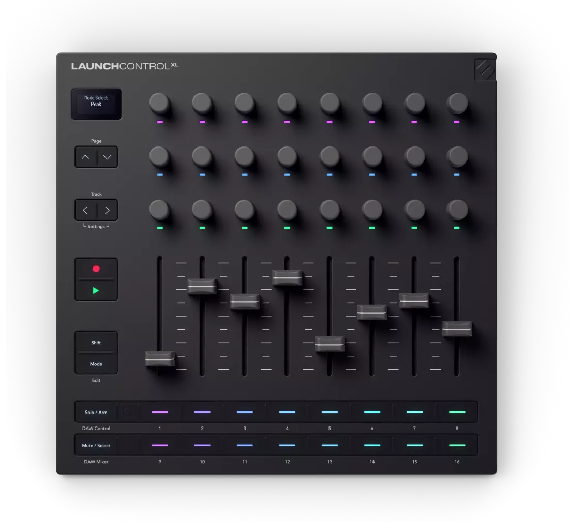
Task: Toggle the Solo / Arm button
Action: [96, 412]
